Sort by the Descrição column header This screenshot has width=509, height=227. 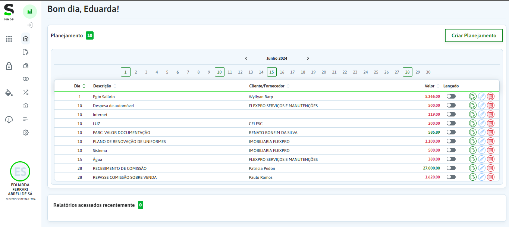(104, 86)
